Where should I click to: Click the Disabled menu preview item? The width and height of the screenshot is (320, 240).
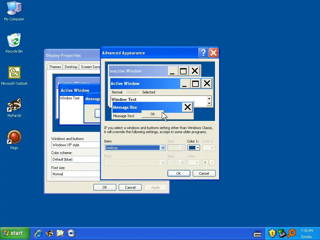pyautogui.click(x=132, y=92)
